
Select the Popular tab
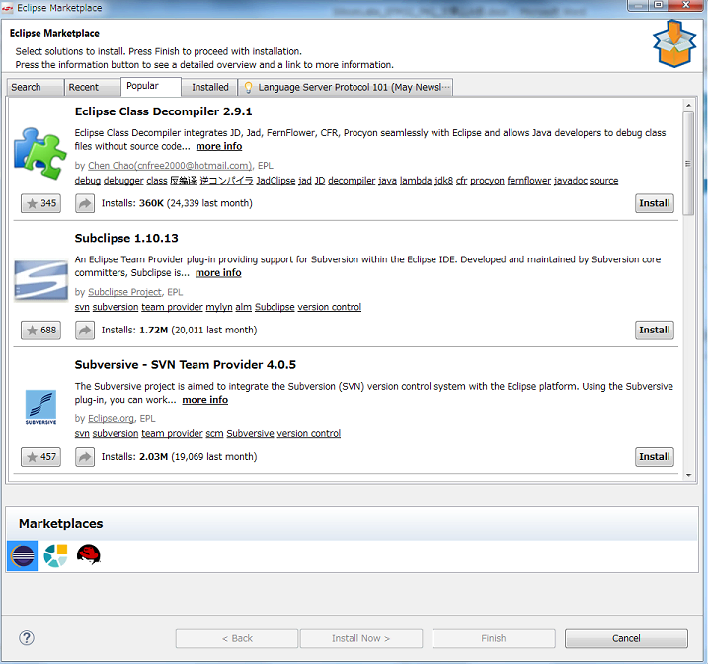point(151,86)
